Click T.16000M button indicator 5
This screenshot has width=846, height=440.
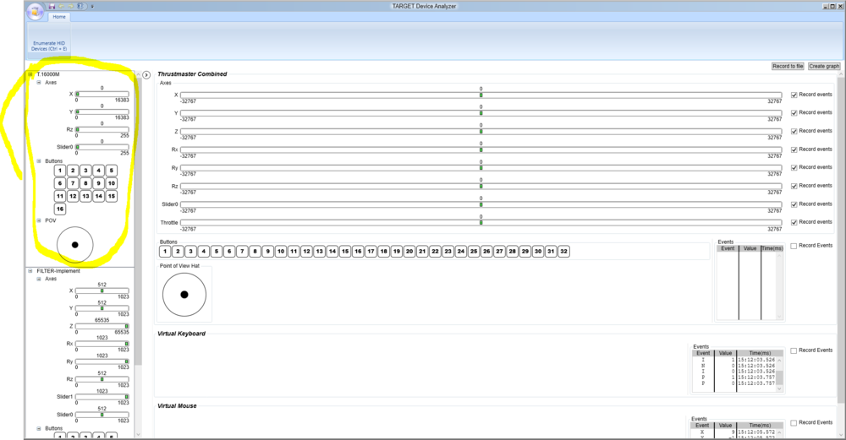point(111,171)
